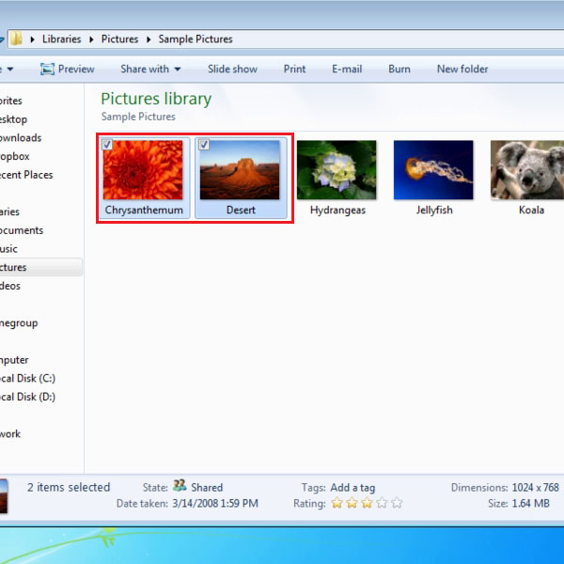Viewport: 564px width, 564px height.
Task: Click the Chrysanthemum file name
Action: coord(144,210)
